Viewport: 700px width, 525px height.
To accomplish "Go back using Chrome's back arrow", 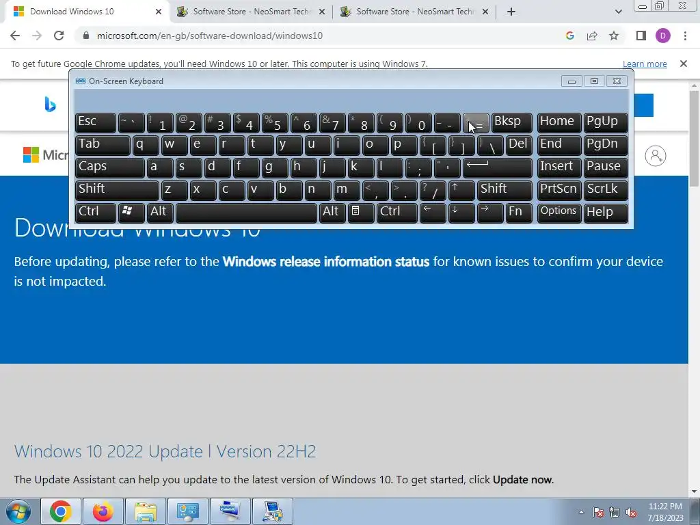I will [x=15, y=36].
